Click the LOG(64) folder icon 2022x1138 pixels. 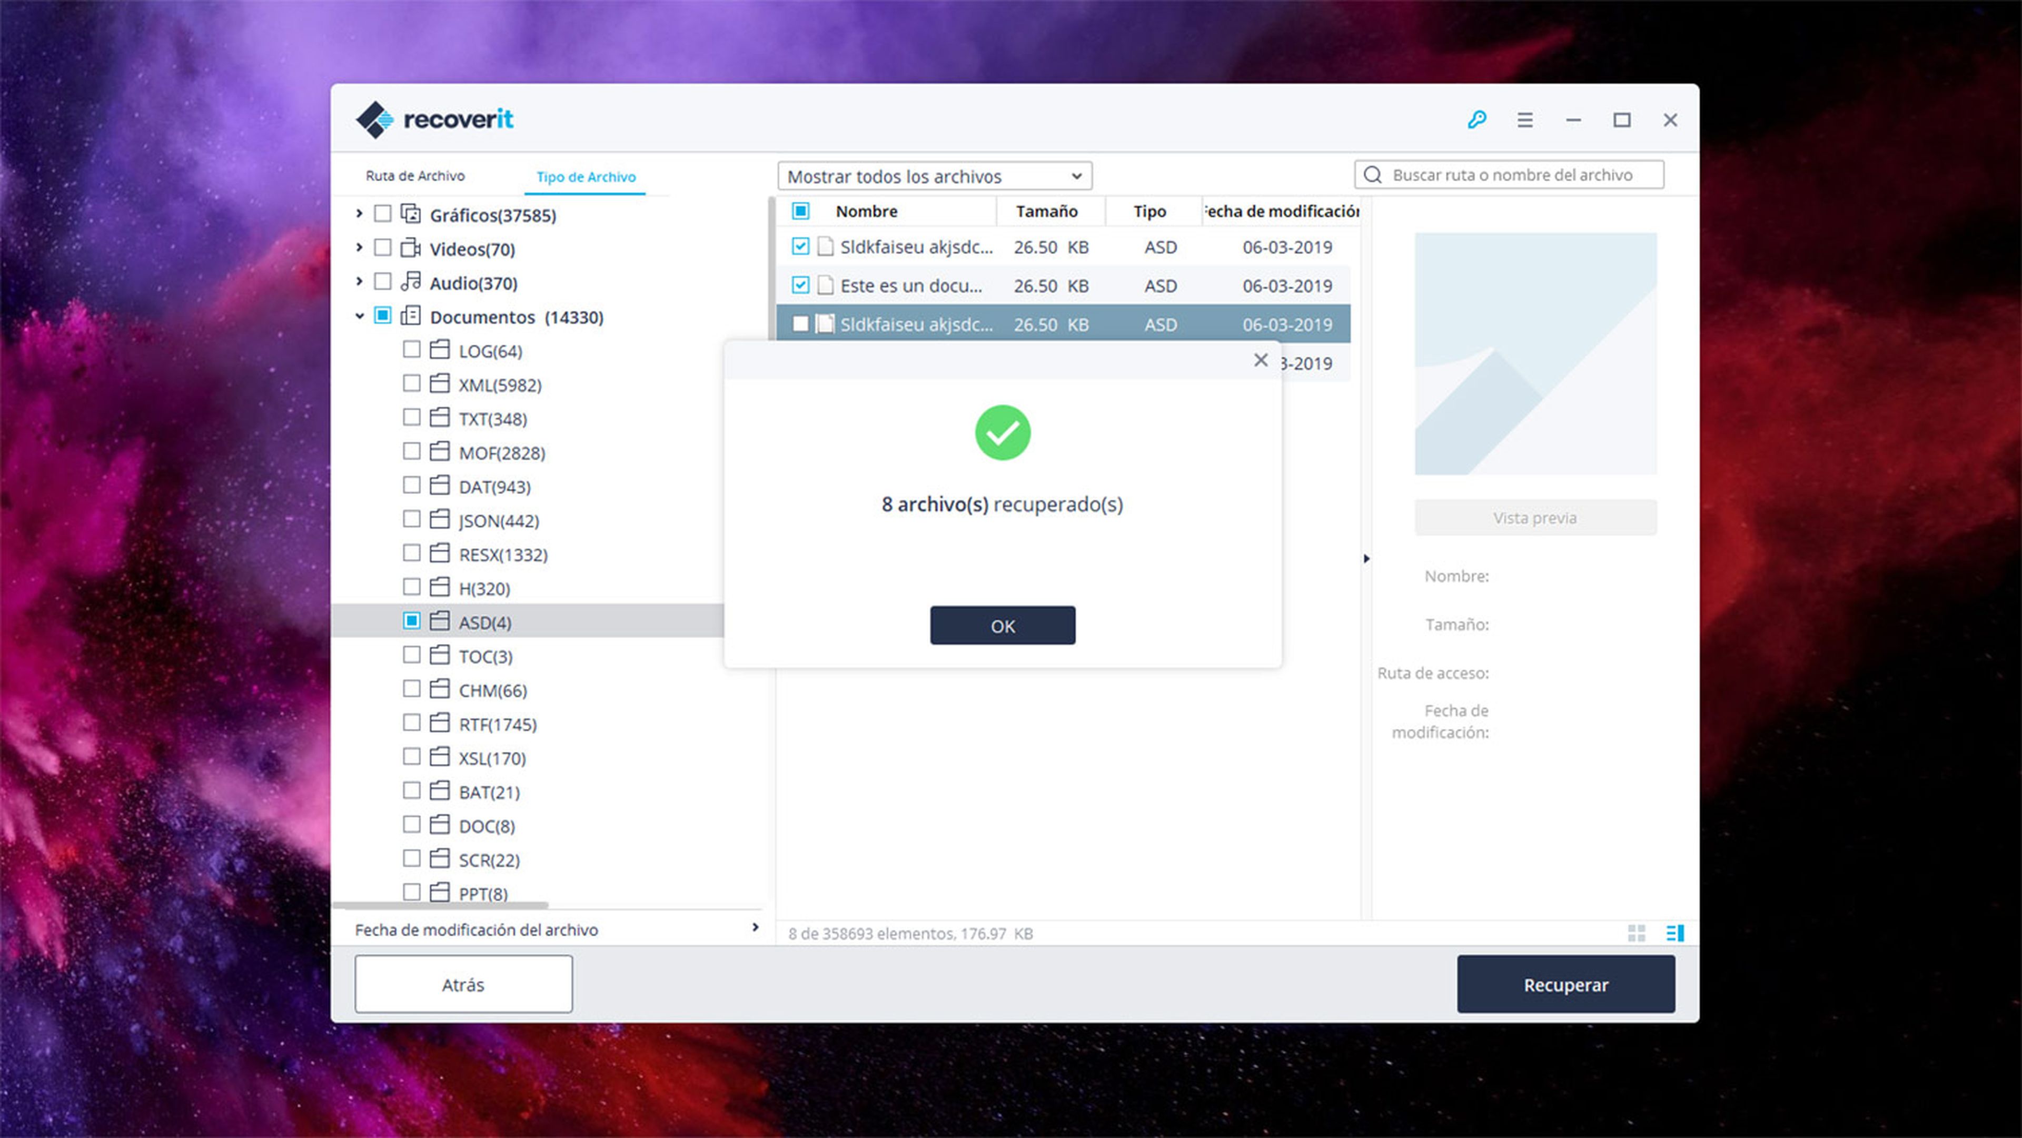tap(440, 349)
